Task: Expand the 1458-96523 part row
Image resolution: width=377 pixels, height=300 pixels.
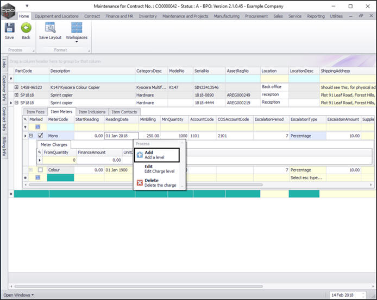Action: click(x=17, y=87)
